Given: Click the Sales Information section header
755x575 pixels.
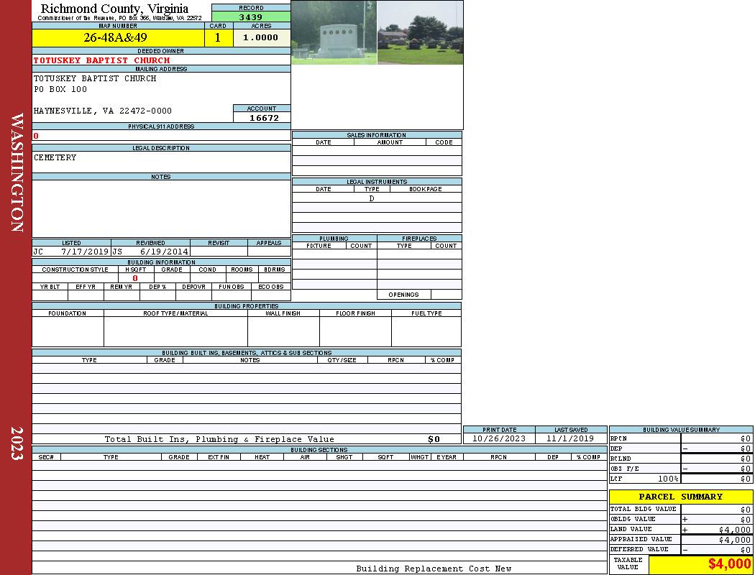Looking at the screenshot, I should [x=376, y=135].
